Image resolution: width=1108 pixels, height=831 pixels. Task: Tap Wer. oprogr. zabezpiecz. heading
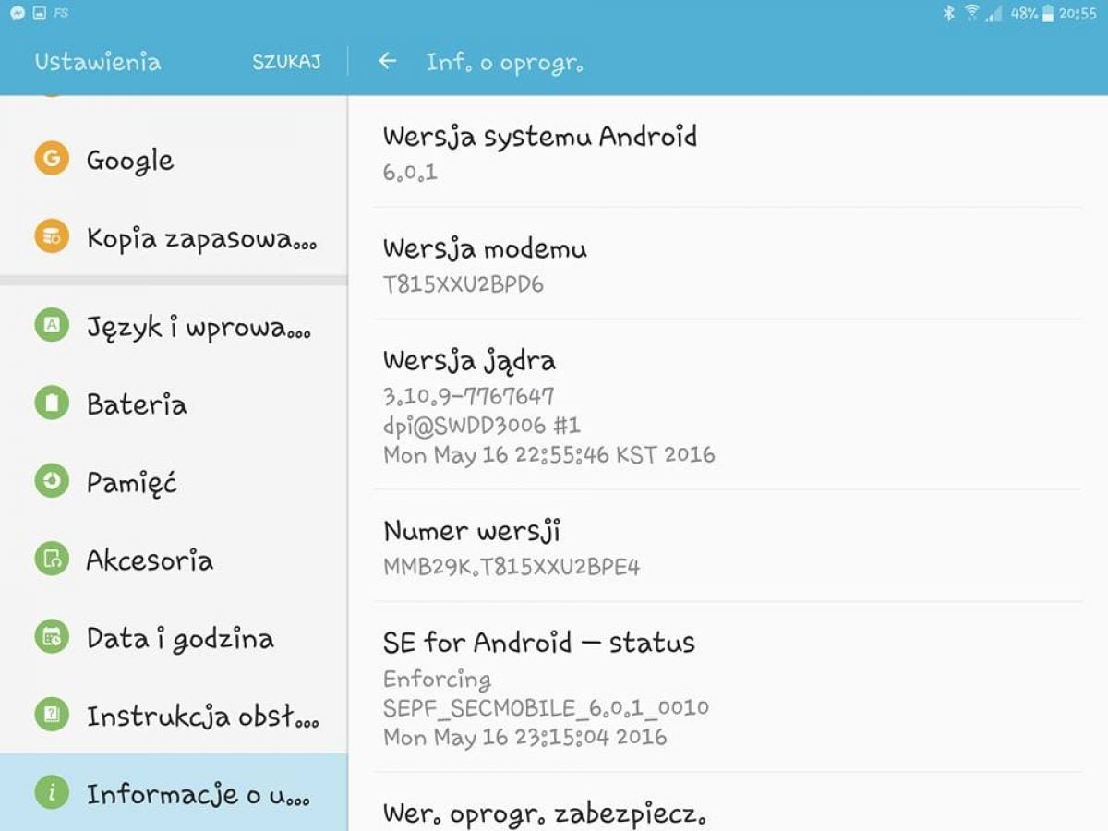pos(545,814)
